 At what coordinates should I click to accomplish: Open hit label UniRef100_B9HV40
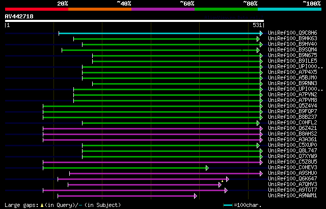(292, 44)
